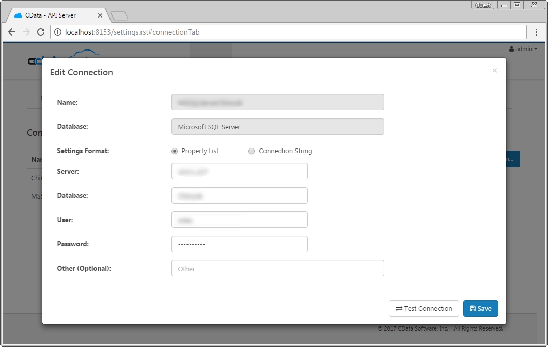Image resolution: width=548 pixels, height=347 pixels.
Task: Click the browser forward arrow
Action: pos(26,32)
